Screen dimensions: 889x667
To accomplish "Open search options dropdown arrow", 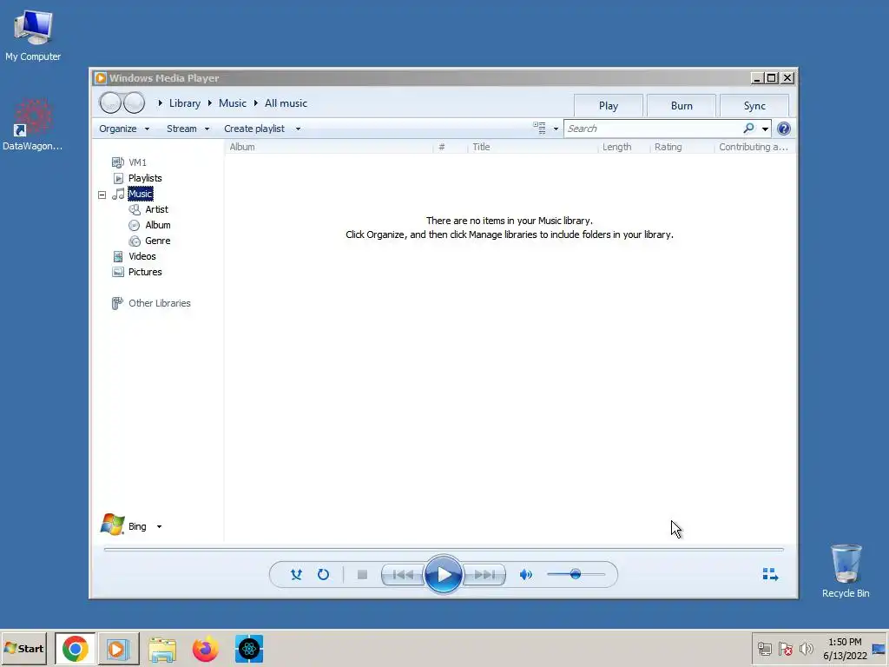I will click(765, 129).
